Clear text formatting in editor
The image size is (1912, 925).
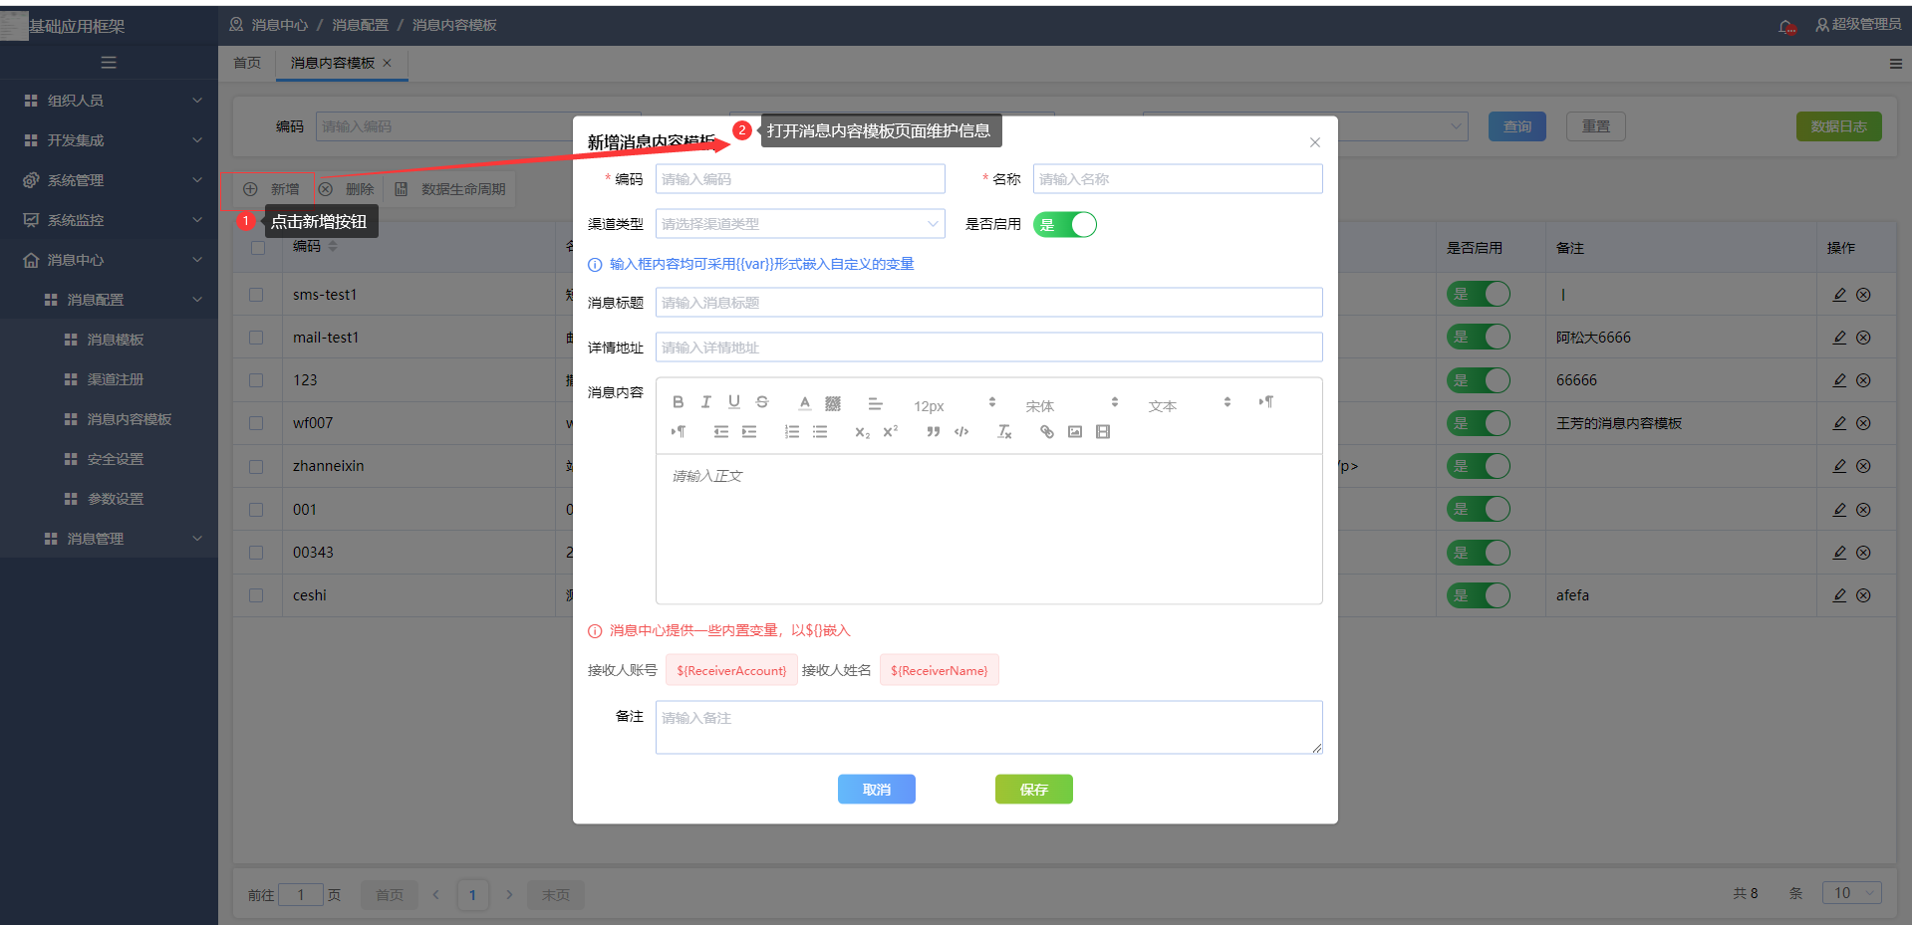point(1004,432)
